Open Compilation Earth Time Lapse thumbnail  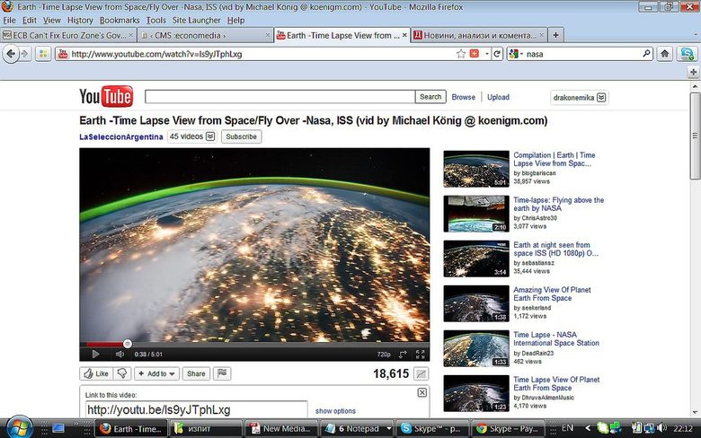[x=476, y=169]
